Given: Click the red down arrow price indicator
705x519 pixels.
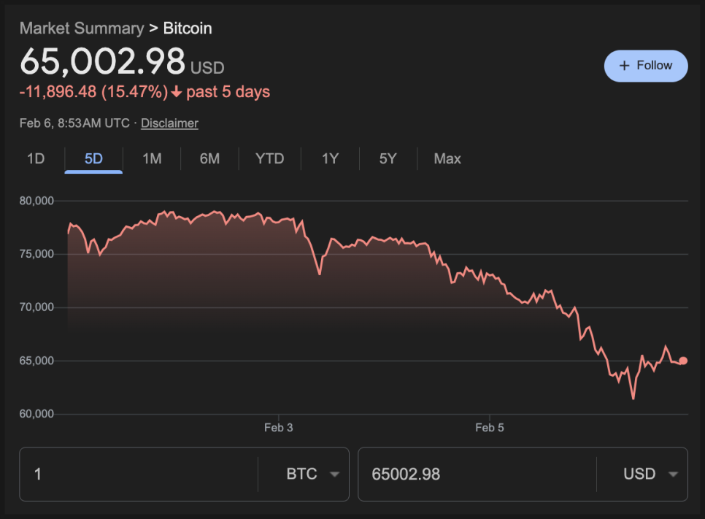Looking at the screenshot, I should tap(176, 92).
